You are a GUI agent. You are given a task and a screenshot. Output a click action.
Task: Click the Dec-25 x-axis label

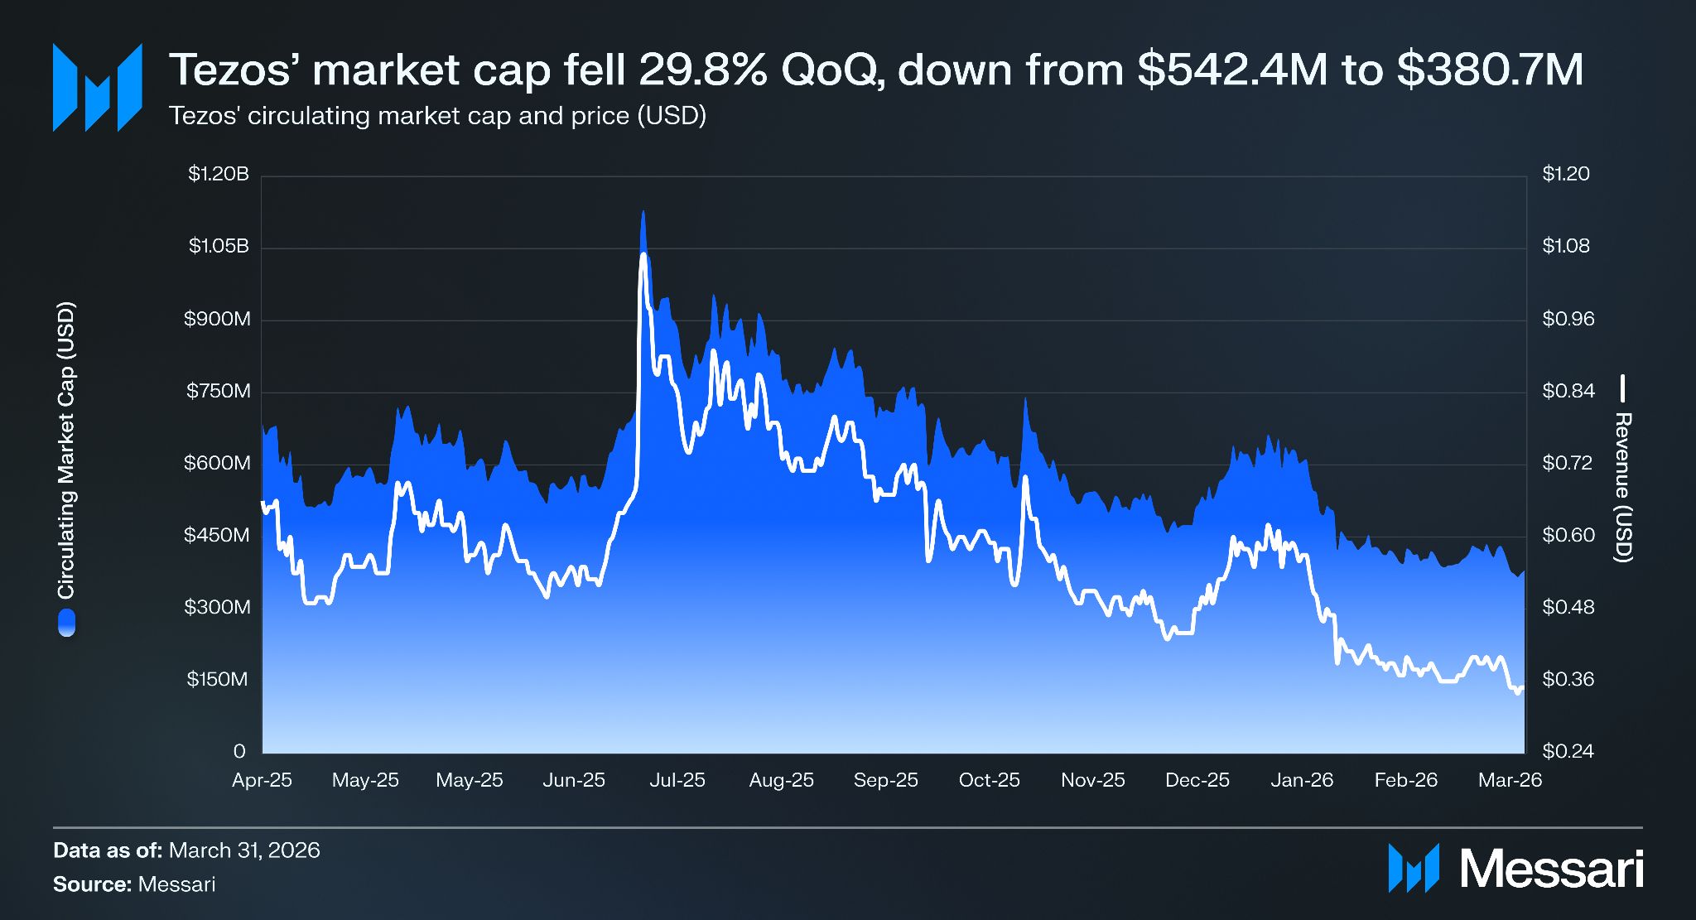tap(1197, 780)
